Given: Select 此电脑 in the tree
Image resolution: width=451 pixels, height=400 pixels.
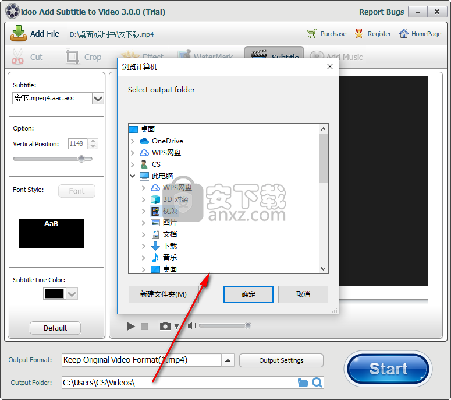Looking at the screenshot, I should (x=162, y=176).
